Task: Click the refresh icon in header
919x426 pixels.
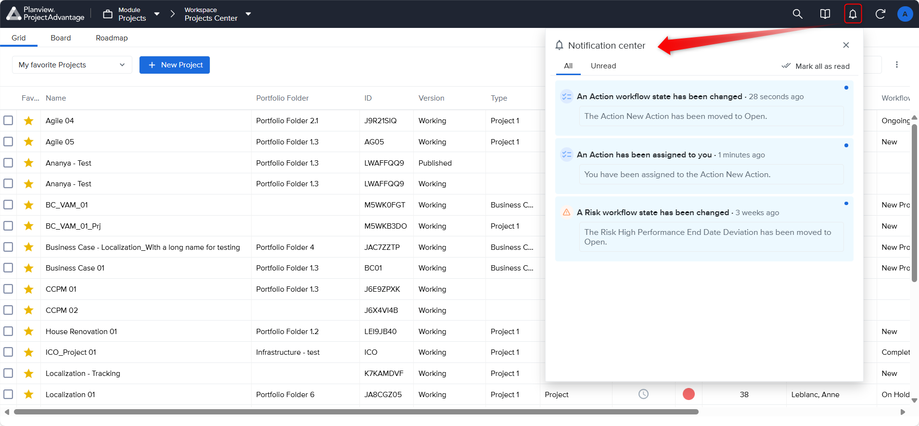Action: click(880, 14)
